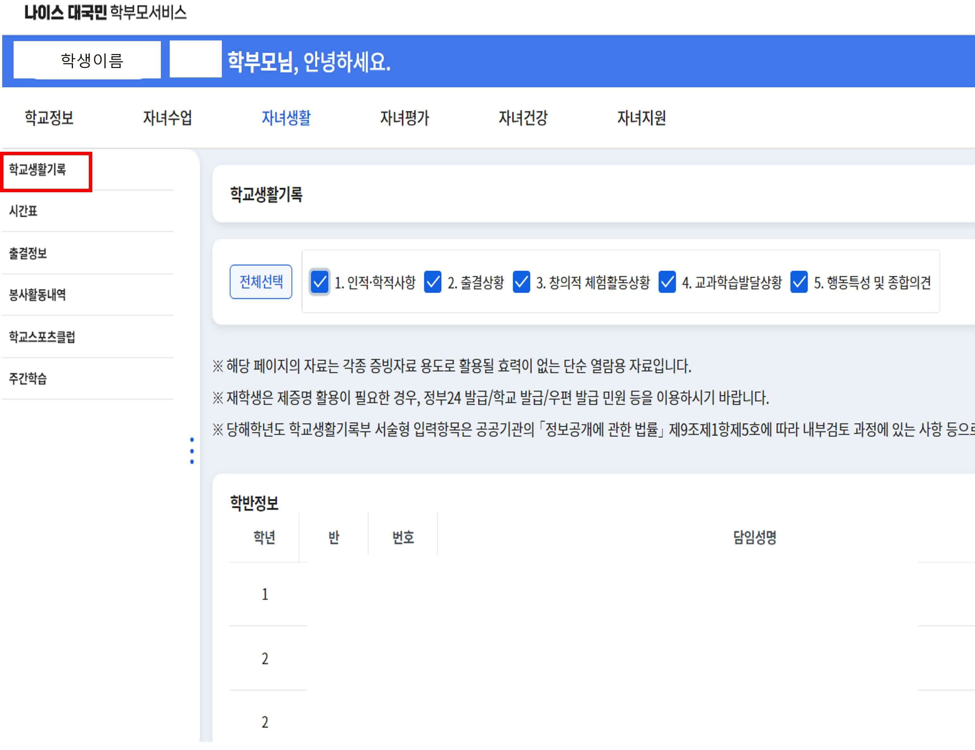975x750 pixels.
Task: Click the 학생이름 box in the banner
Action: 87,60
